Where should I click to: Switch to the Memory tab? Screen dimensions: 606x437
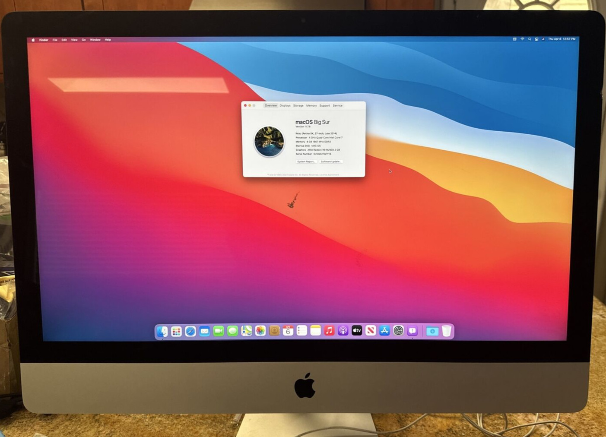coord(311,105)
